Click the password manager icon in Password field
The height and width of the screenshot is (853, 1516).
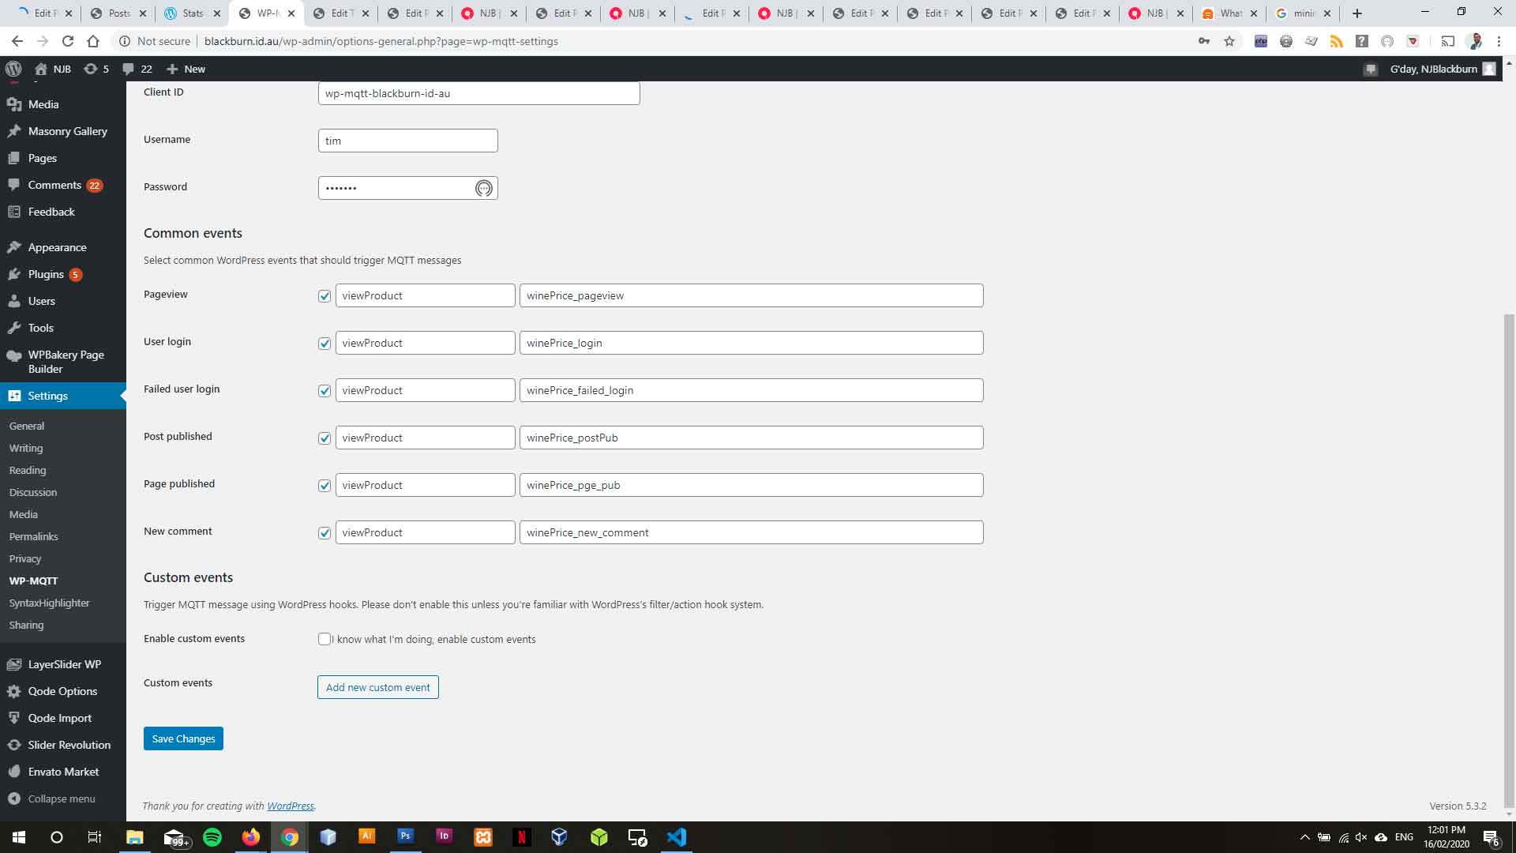point(483,188)
